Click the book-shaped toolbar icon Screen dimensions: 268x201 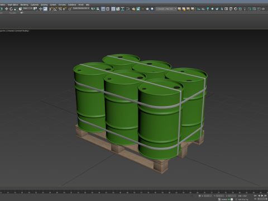pyautogui.click(x=226, y=9)
